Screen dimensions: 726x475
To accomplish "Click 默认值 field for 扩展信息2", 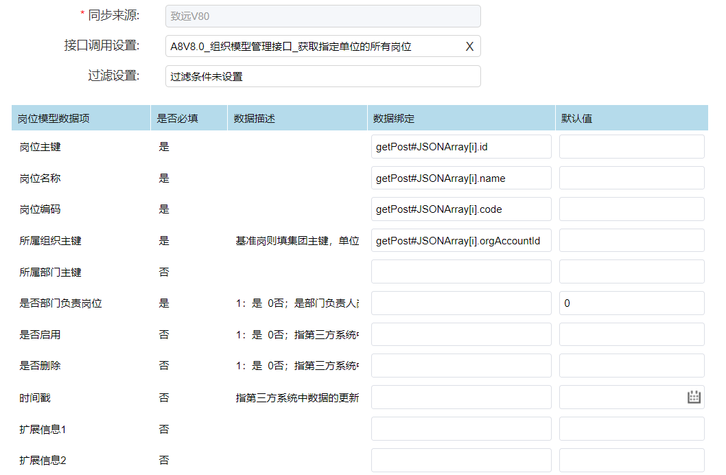I will pyautogui.click(x=631, y=460).
